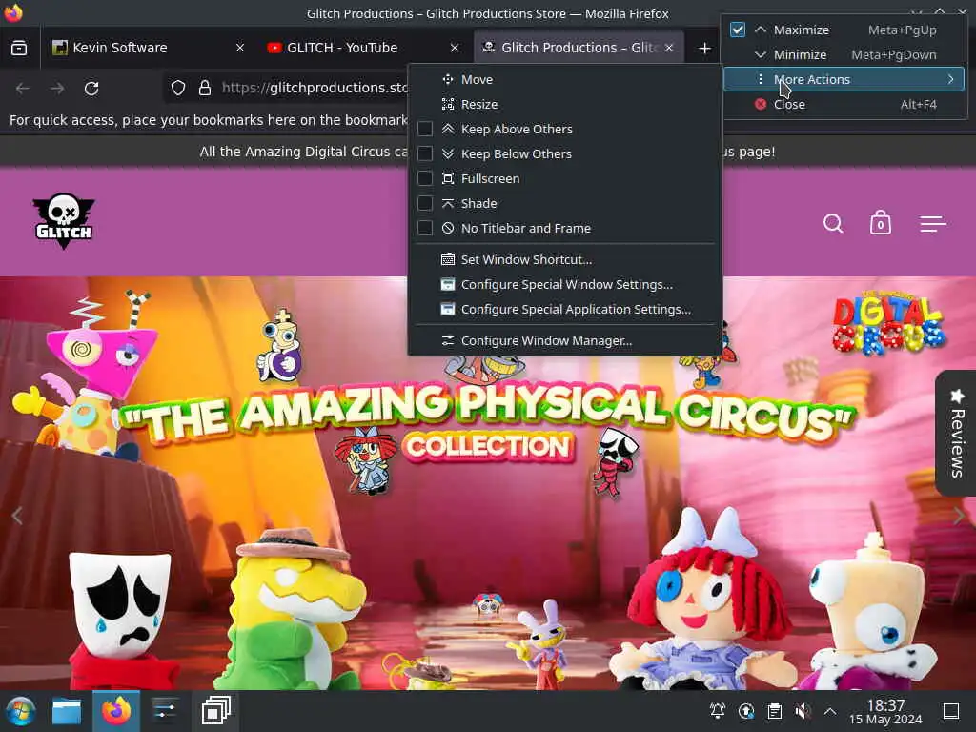Enable Keep Above Others checkbox
This screenshot has height=732, width=976.
coord(425,129)
